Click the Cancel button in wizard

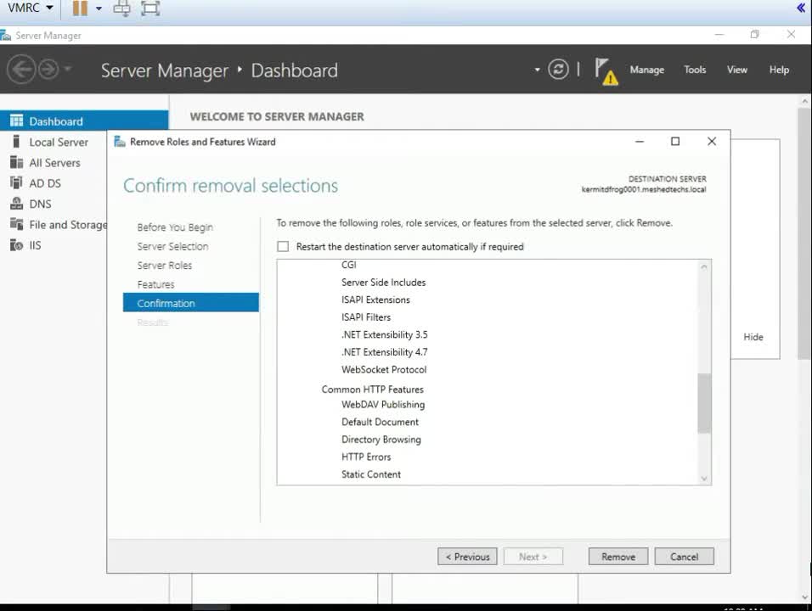point(684,557)
